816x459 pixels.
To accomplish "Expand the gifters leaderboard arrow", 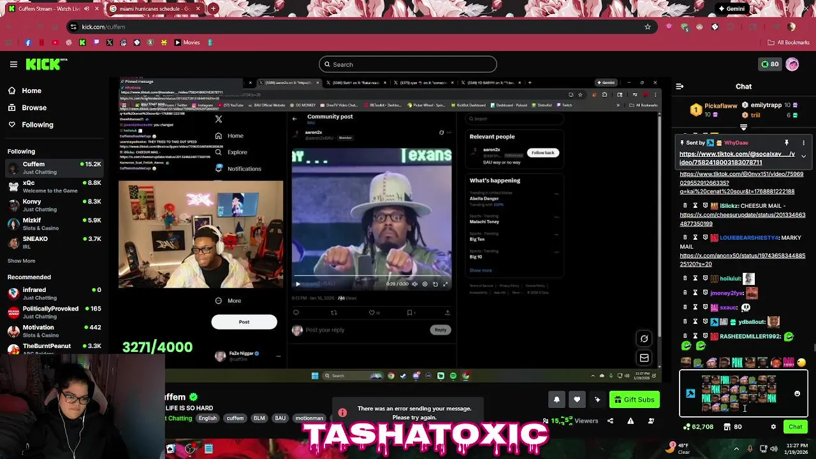I will coord(743,127).
